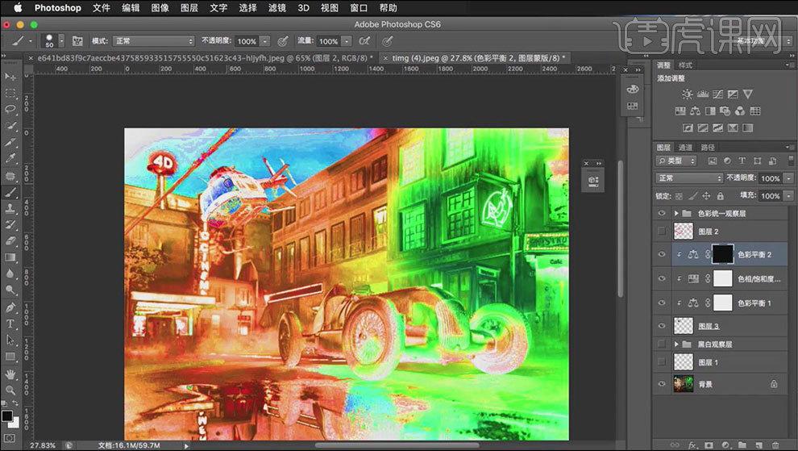Open brush preset picker dropdown
Image resolution: width=798 pixels, height=451 pixels.
click(x=61, y=41)
